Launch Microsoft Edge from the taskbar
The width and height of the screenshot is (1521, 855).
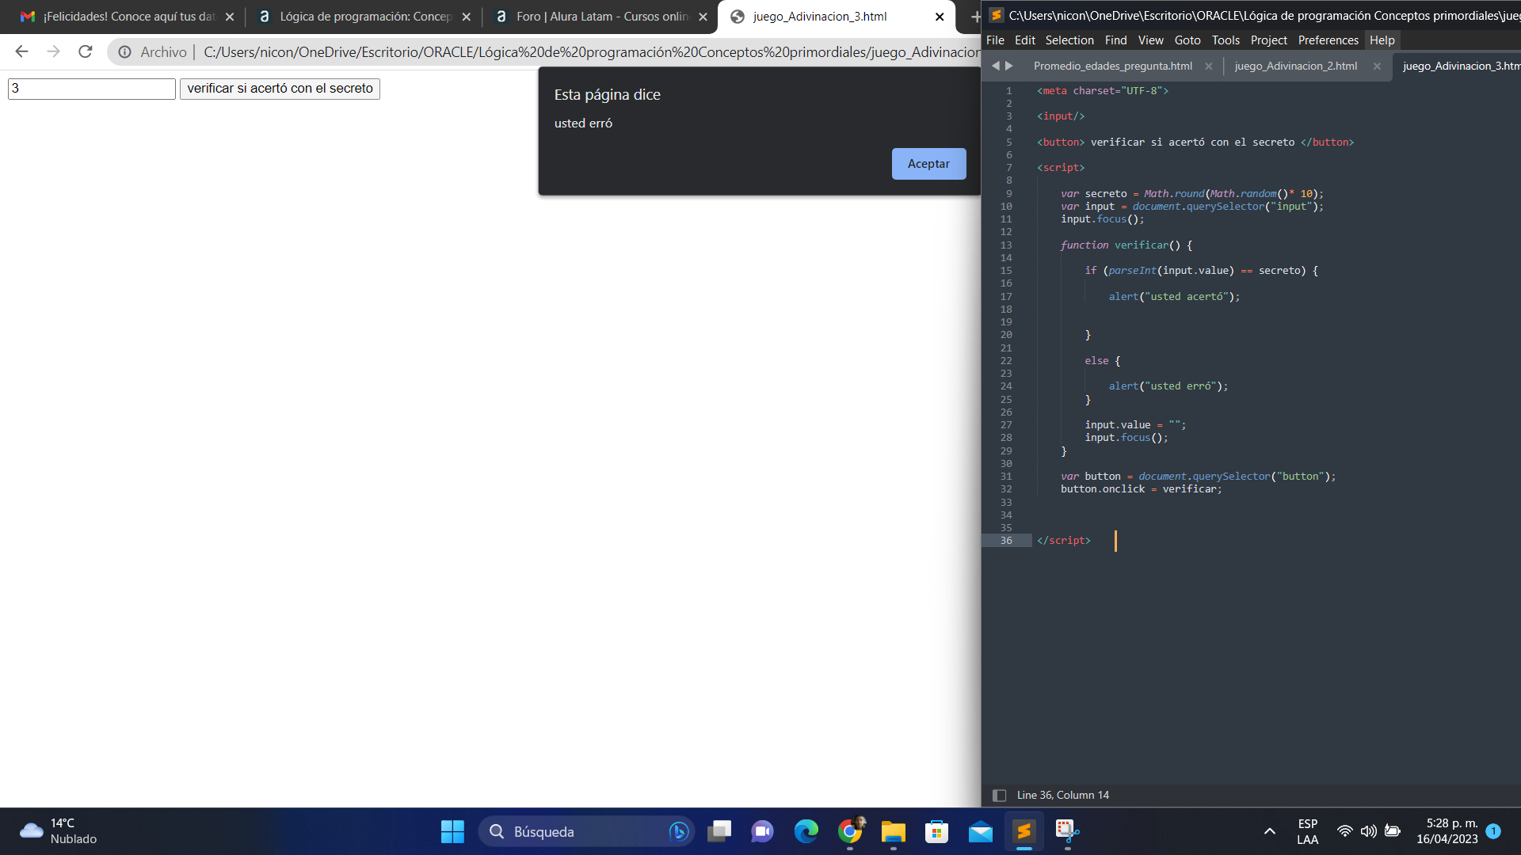[806, 831]
